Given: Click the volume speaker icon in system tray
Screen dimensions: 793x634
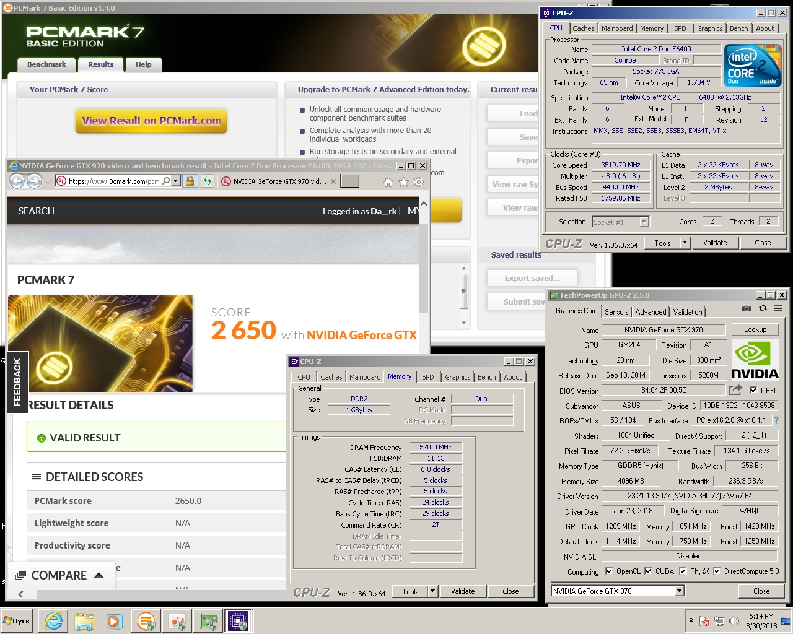Looking at the screenshot, I should tap(734, 621).
